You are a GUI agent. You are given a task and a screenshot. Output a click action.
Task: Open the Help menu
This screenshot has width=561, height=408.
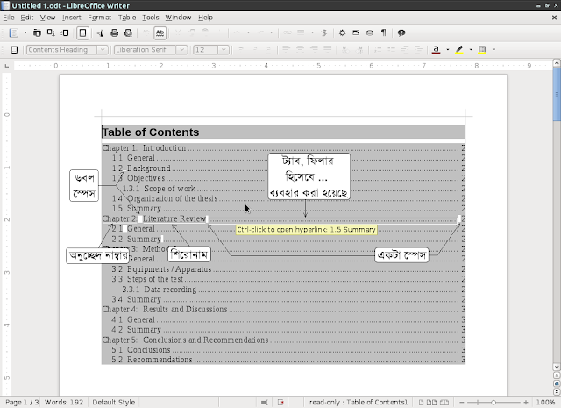[206, 18]
